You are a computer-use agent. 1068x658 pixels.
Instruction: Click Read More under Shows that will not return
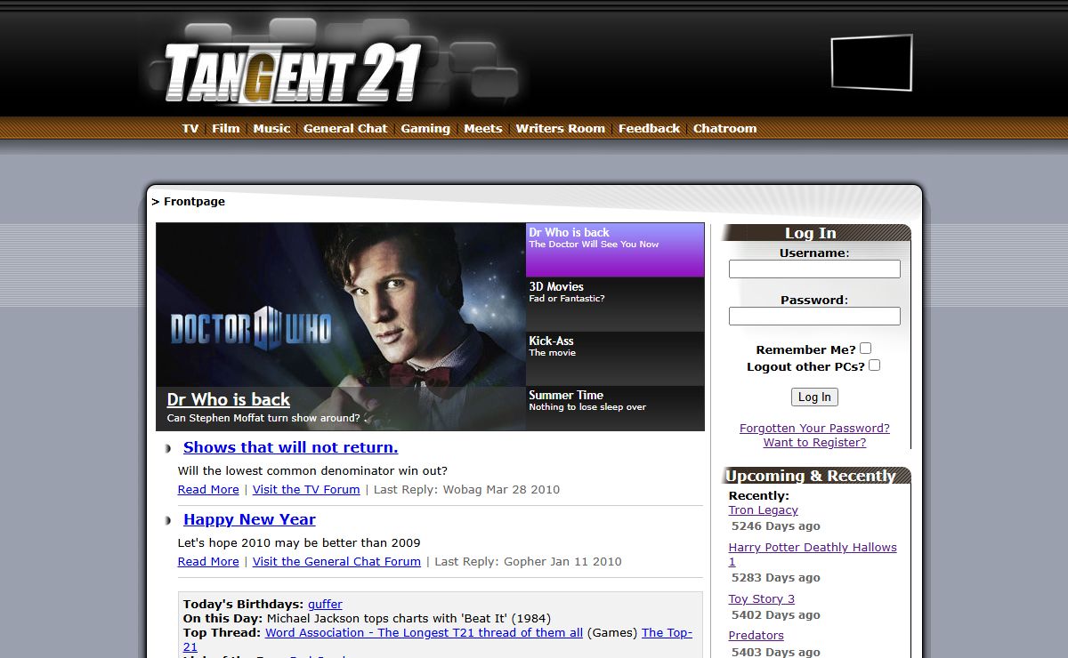(208, 489)
